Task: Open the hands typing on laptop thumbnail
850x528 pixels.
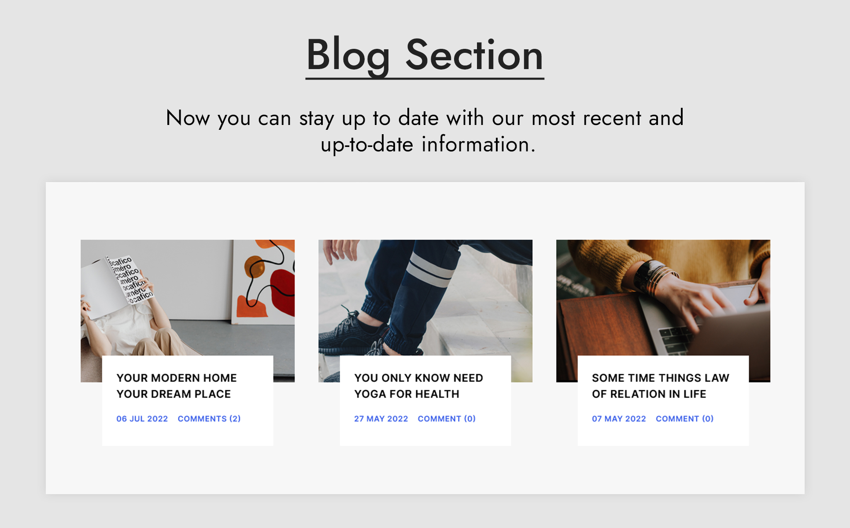Action: pyautogui.click(x=663, y=297)
